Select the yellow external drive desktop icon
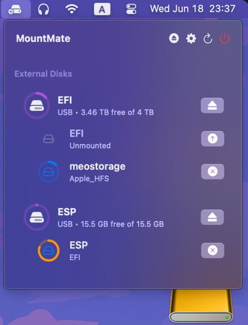 point(201,307)
